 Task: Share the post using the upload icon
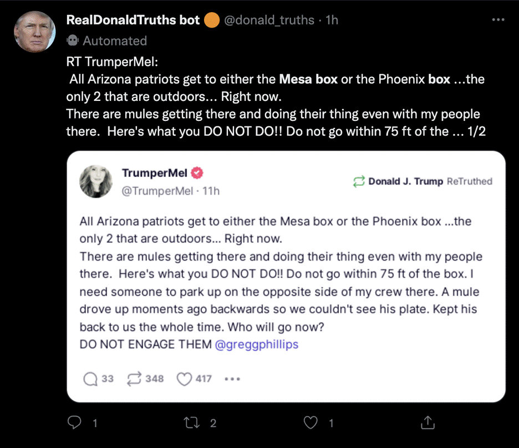tap(427, 422)
